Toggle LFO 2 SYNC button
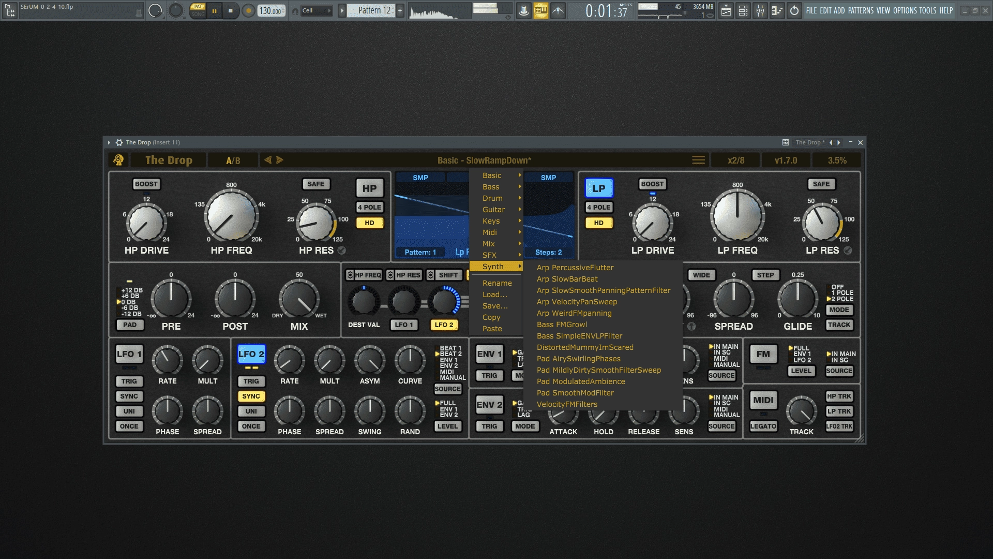Viewport: 993px width, 559px height. (251, 396)
